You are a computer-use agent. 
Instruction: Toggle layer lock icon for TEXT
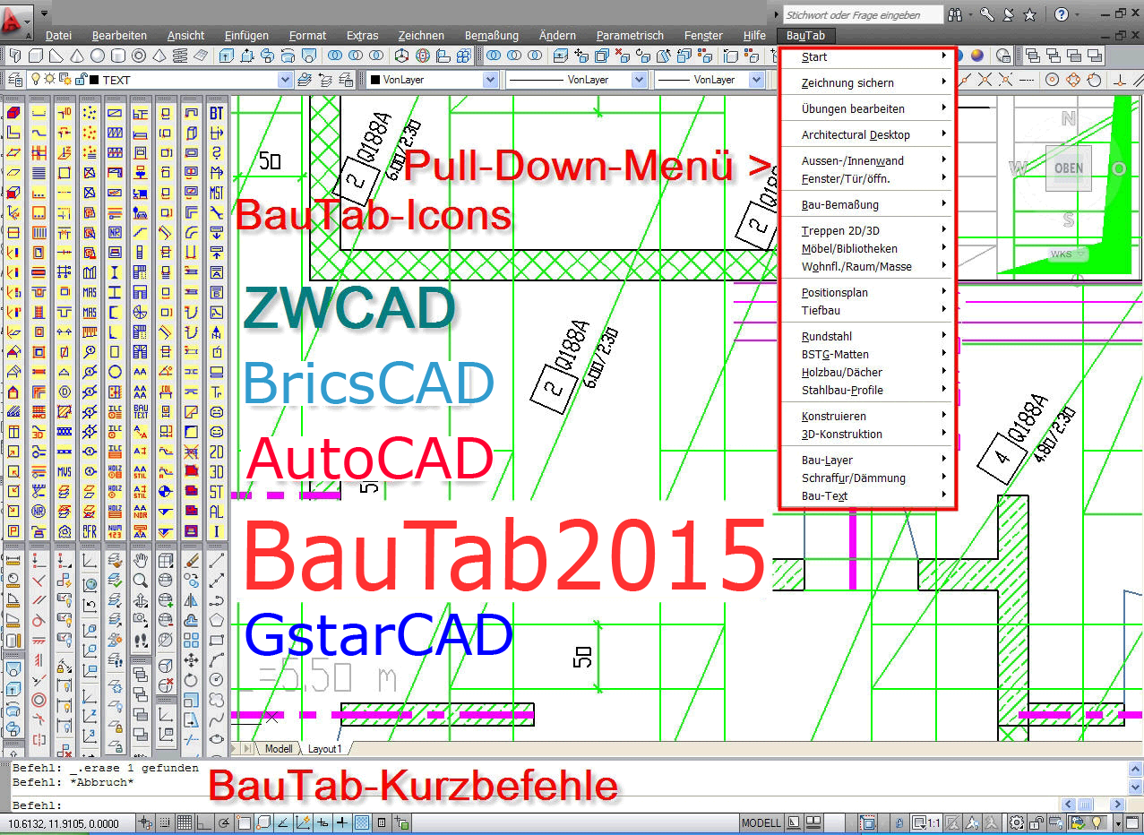pyautogui.click(x=81, y=79)
